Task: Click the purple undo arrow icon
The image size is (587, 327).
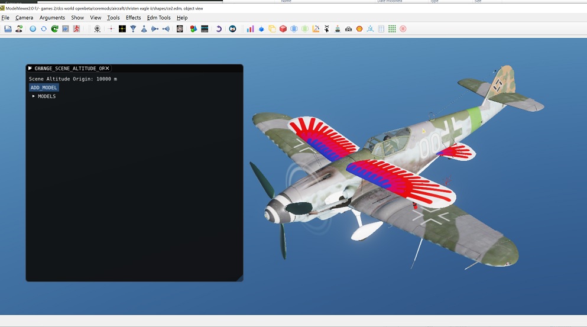Action: coord(219,29)
